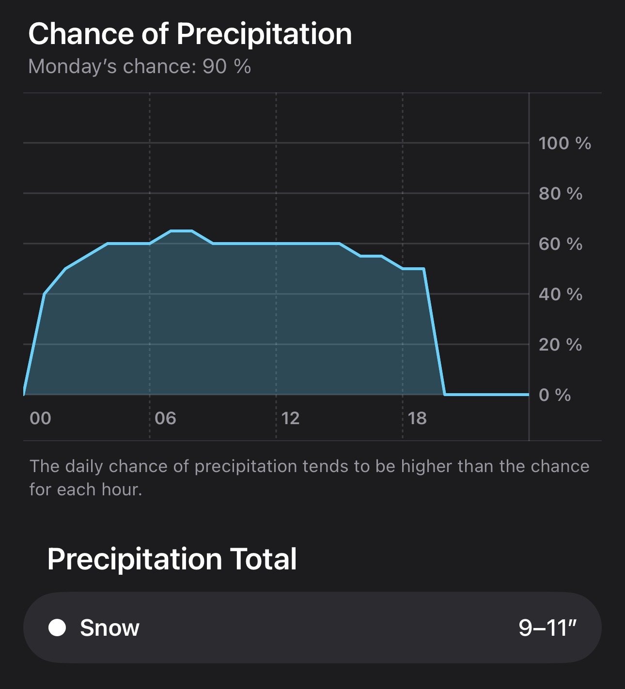
Task: Select the 0 % axis label
Action: (555, 395)
